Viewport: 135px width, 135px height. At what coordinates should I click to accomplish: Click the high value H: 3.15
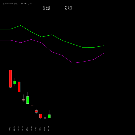pyautogui.click(x=68, y=7)
